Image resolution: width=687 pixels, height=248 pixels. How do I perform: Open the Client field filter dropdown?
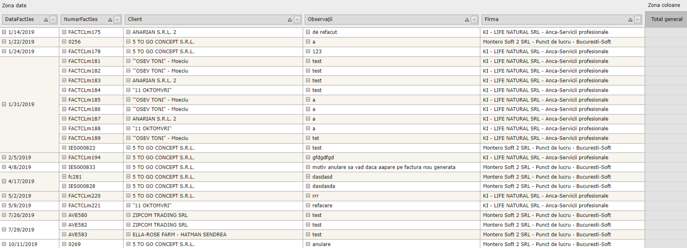click(297, 20)
